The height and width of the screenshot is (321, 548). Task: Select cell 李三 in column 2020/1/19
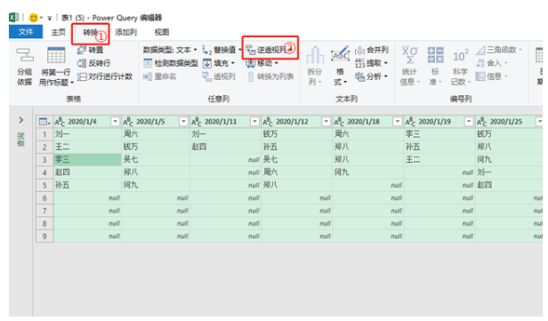point(439,134)
